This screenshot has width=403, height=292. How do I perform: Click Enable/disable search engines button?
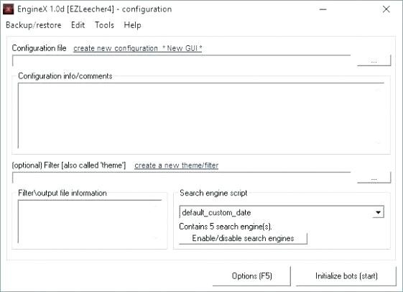[x=243, y=238]
